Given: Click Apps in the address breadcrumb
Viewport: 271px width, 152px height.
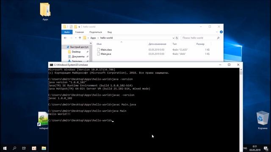Looking at the screenshot, I should coord(93,38).
